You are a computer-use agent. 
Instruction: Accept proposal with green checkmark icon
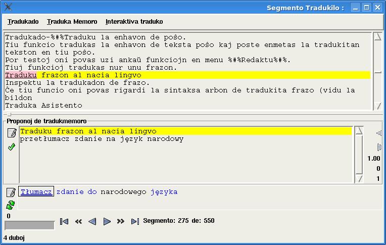[x=11, y=147]
